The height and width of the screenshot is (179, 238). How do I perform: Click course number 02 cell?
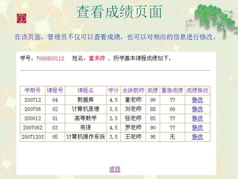tap(55, 109)
